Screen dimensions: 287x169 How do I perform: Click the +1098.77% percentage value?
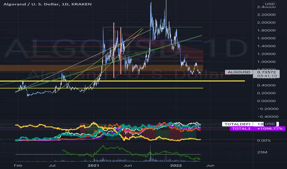click(270, 128)
